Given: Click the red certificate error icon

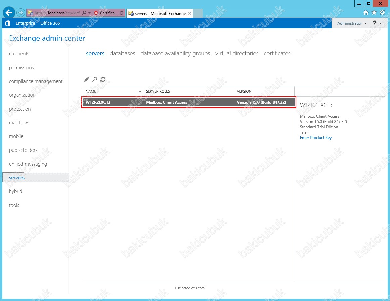Looking at the screenshot, I should click(96, 13).
